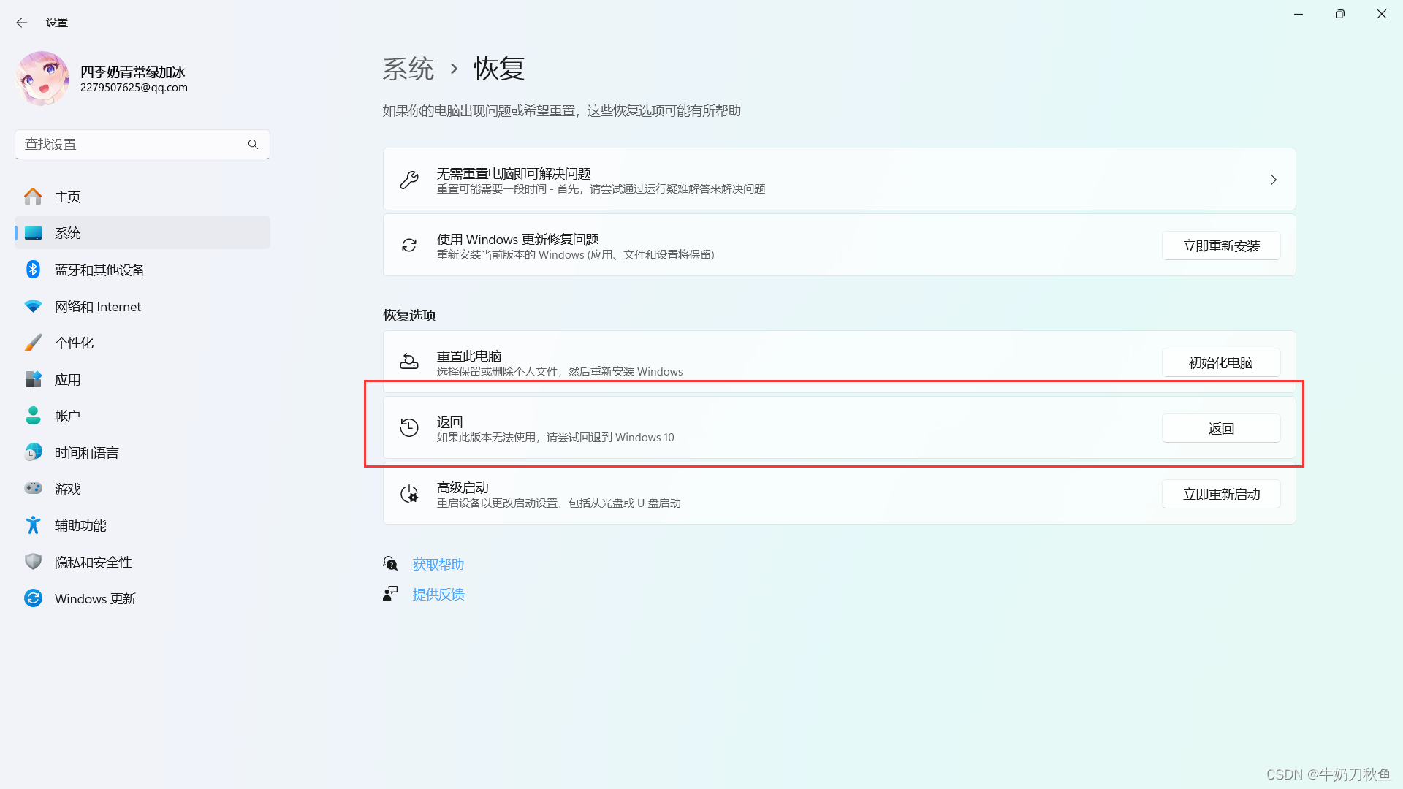Open the 获取帮助 help link
1403x789 pixels.
click(x=438, y=564)
